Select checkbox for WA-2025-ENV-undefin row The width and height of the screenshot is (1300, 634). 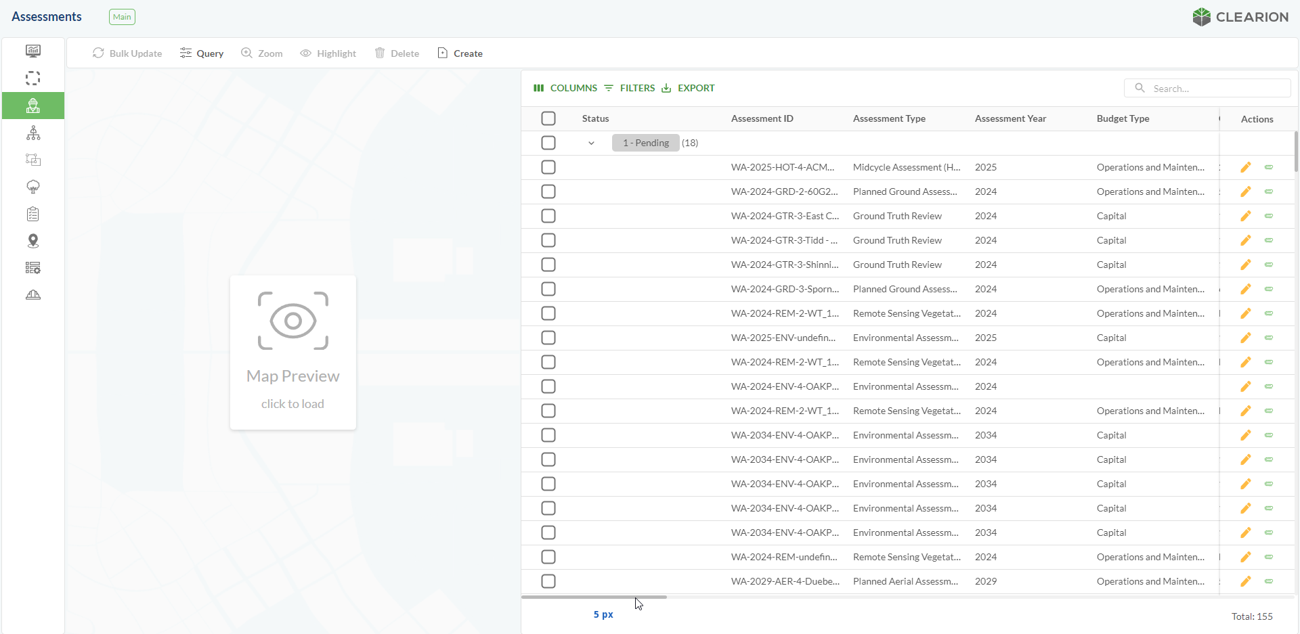(548, 338)
